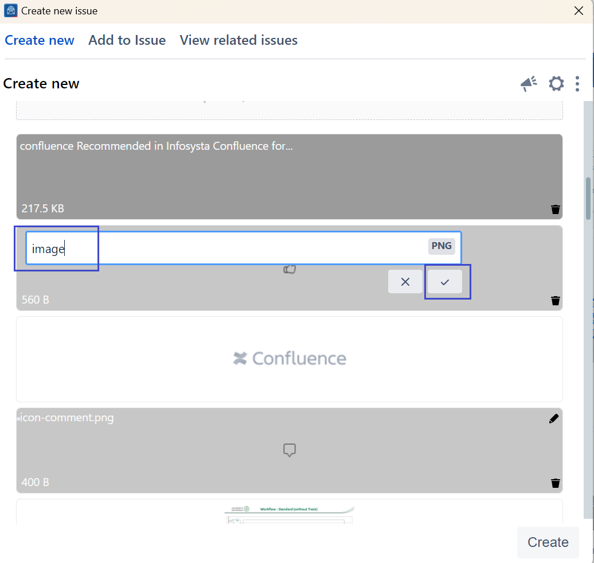Delete the icon-comment.png attachment

[x=555, y=483]
